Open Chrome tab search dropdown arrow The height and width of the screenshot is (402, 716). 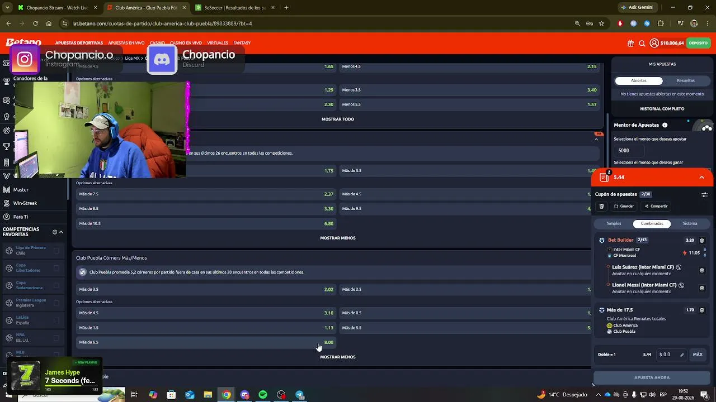[7, 8]
